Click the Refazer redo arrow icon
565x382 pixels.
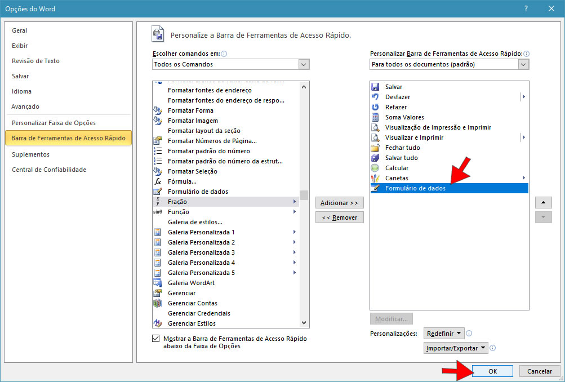375,107
